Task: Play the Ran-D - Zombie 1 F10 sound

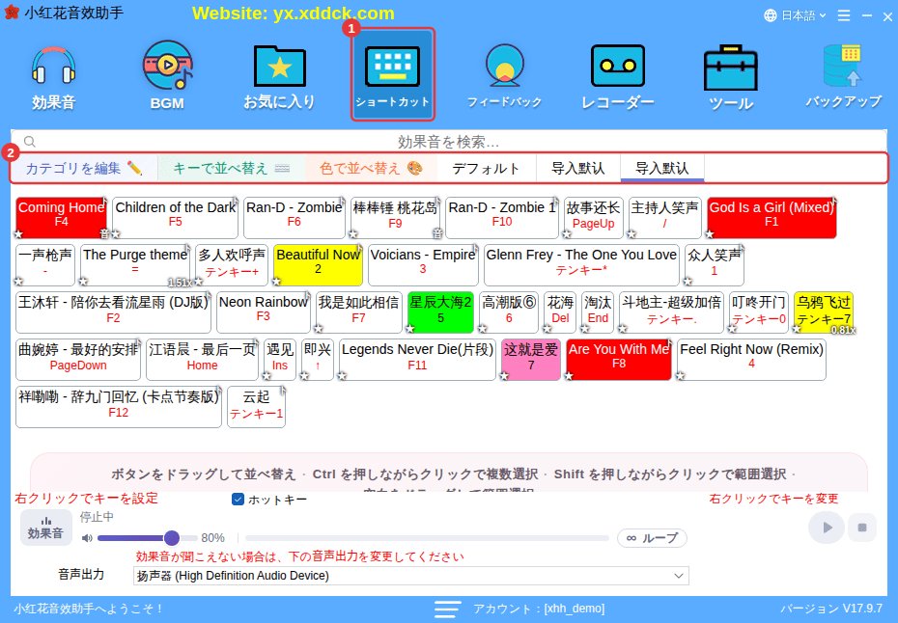Action: pyautogui.click(x=502, y=217)
